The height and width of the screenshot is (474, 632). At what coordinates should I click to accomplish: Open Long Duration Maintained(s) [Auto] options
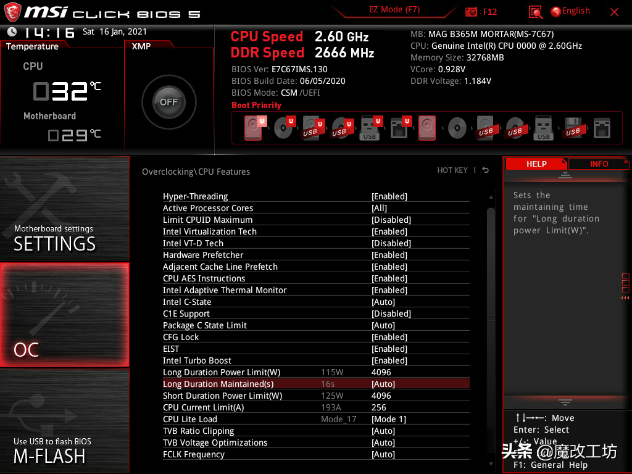[383, 384]
